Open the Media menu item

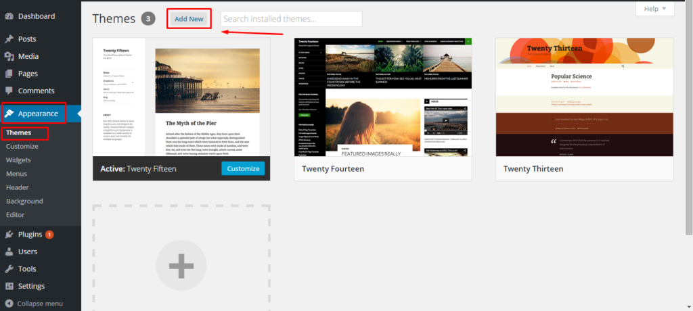[28, 56]
